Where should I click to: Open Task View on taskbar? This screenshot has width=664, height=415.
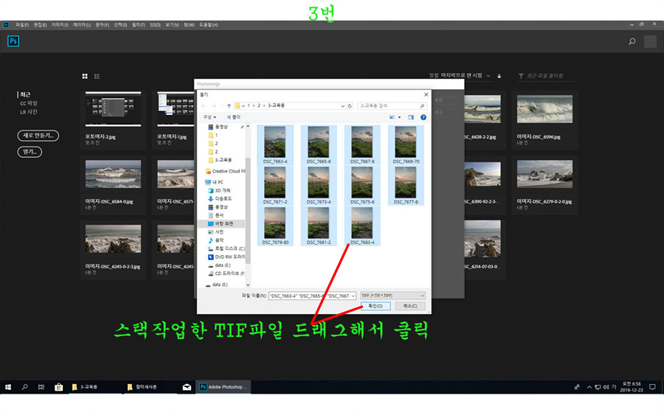41,387
